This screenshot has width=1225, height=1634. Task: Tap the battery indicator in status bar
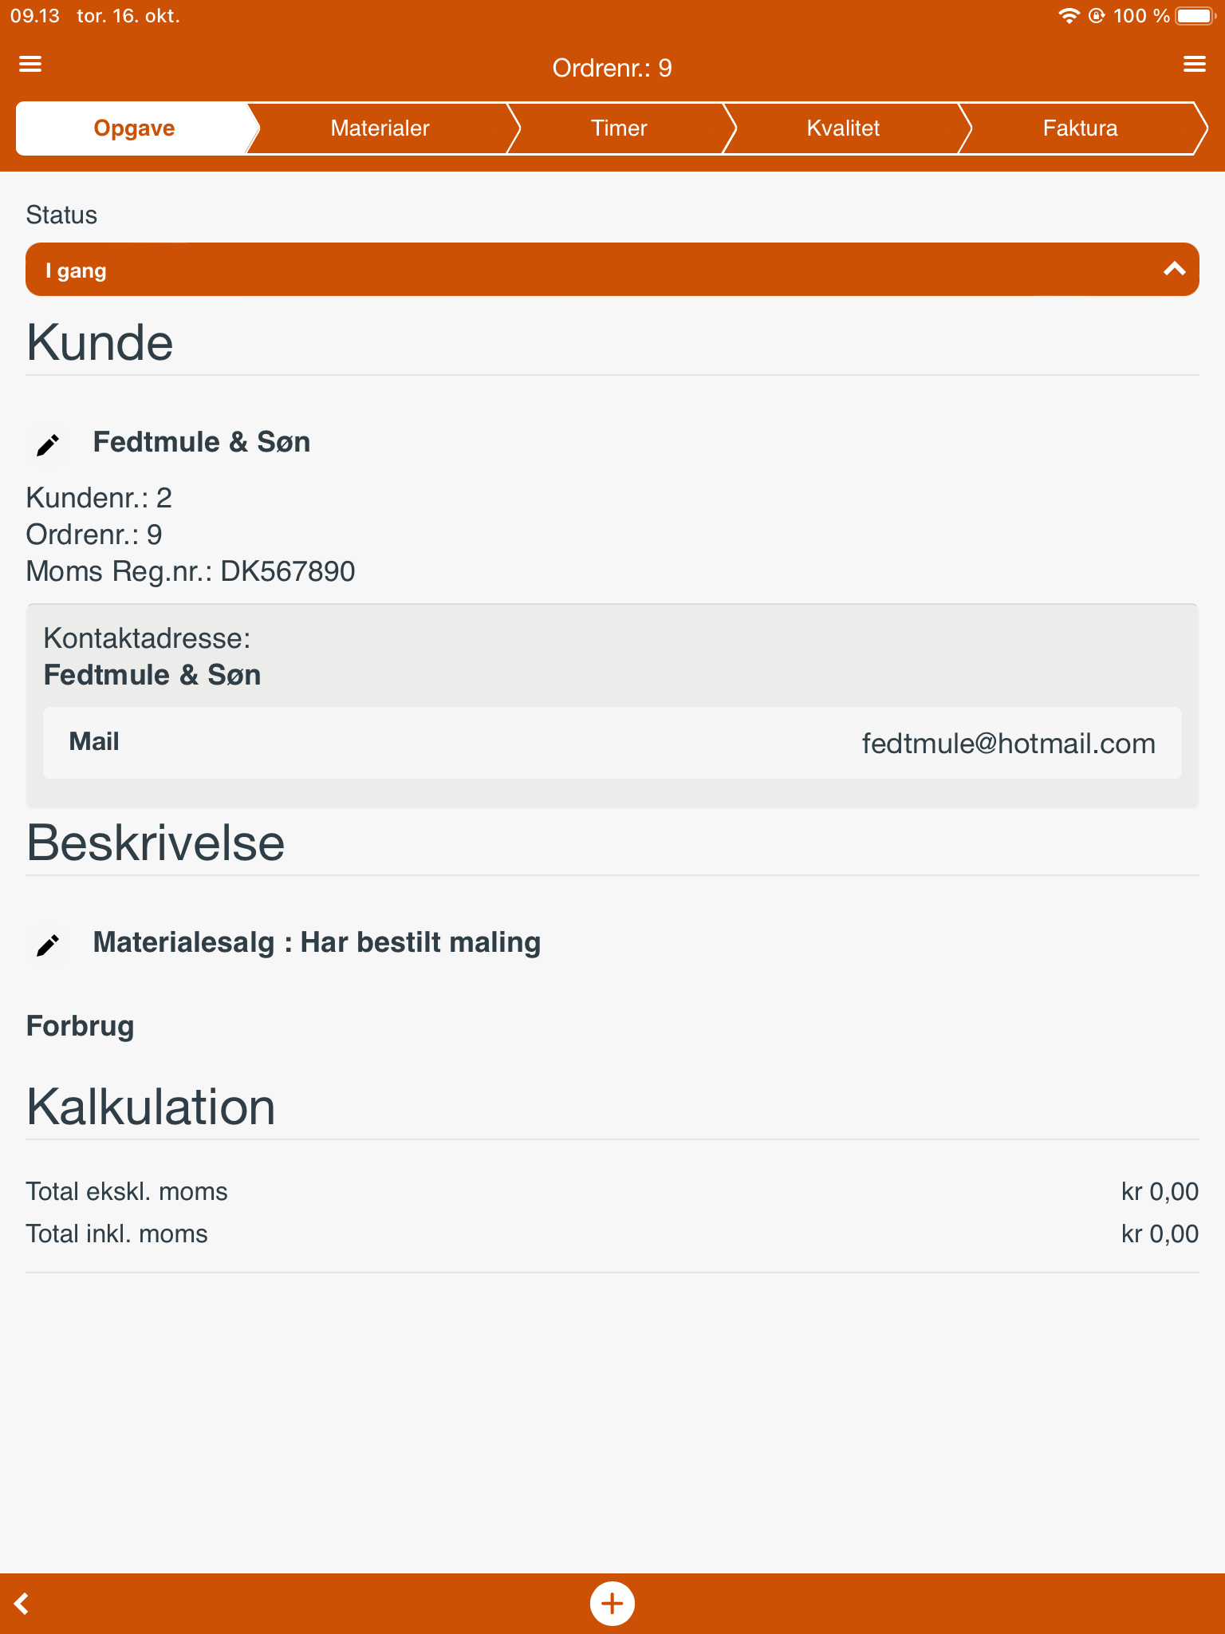click(1194, 16)
